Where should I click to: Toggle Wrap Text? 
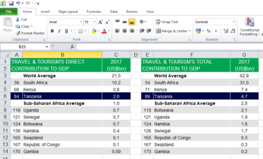(167, 22)
